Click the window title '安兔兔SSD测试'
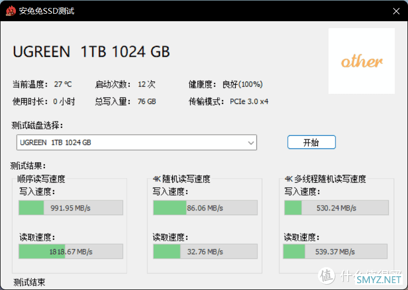 47,11
